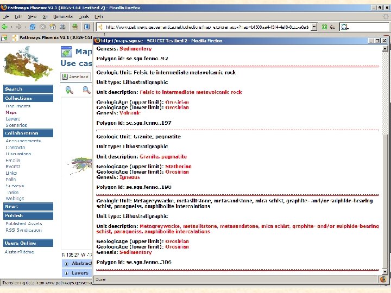Open the Published Assets link
The image size is (391, 293).
[24, 224]
